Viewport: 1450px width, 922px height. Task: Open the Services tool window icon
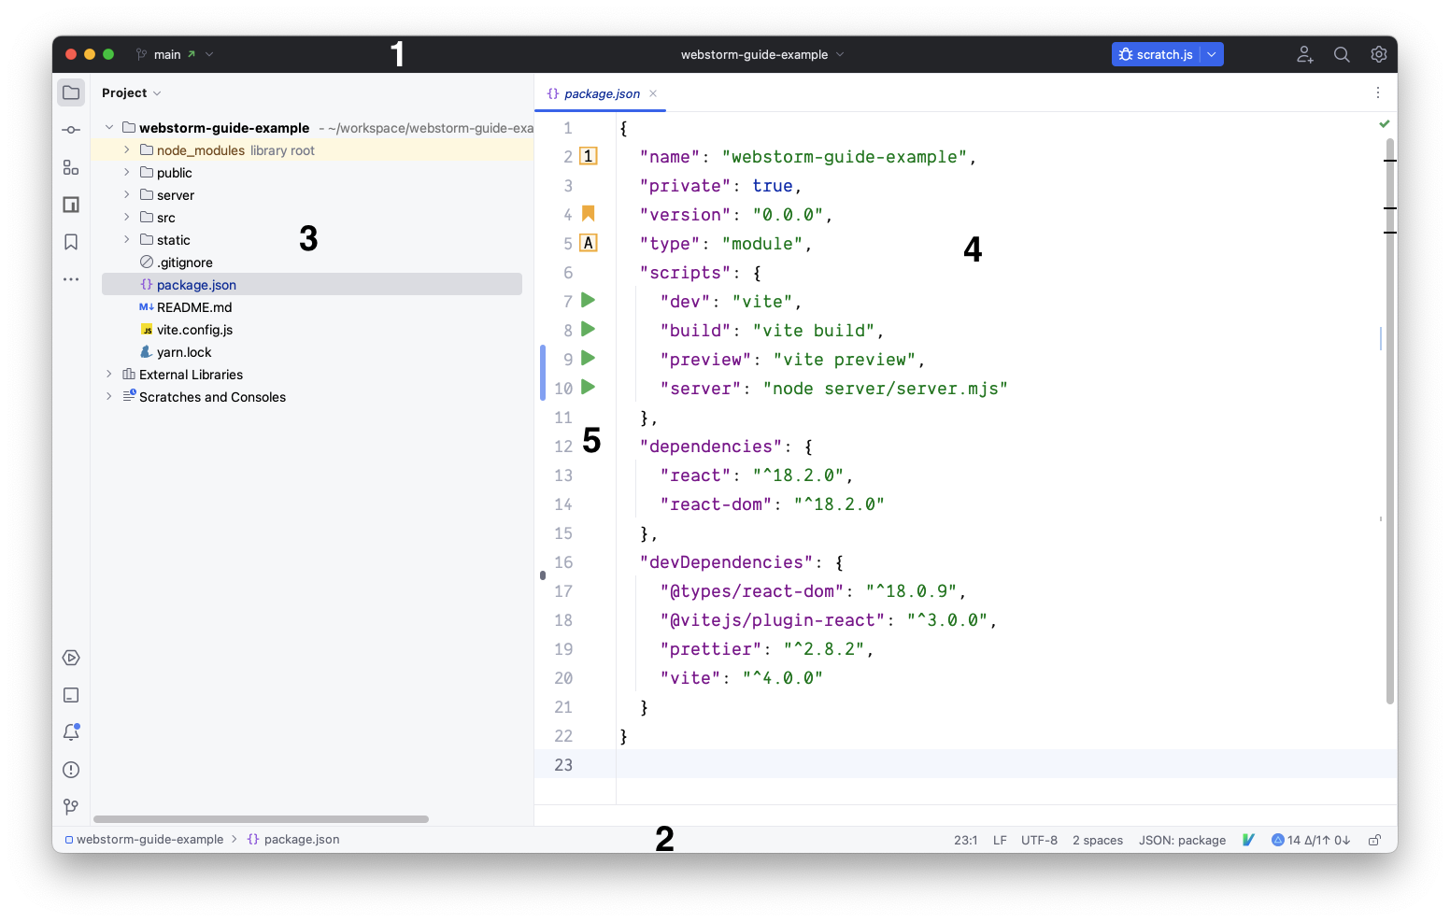71,658
